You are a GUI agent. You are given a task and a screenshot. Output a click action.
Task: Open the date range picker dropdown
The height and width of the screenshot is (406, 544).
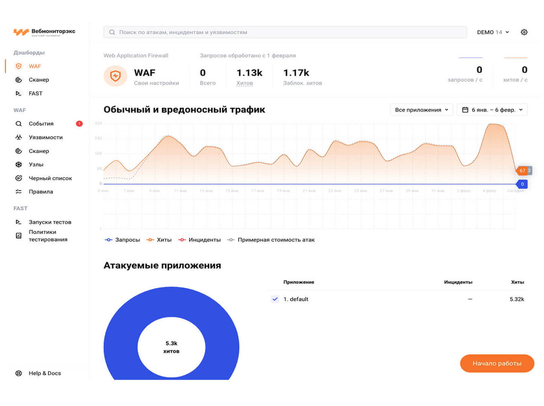(x=492, y=110)
